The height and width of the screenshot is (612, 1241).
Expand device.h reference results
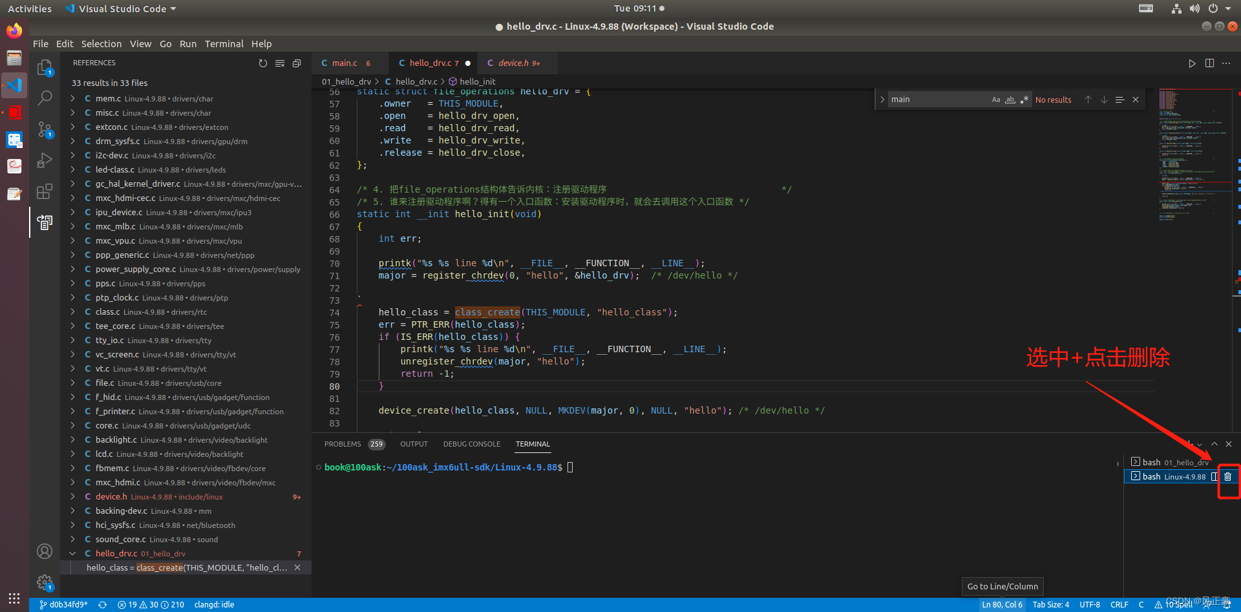coord(72,497)
